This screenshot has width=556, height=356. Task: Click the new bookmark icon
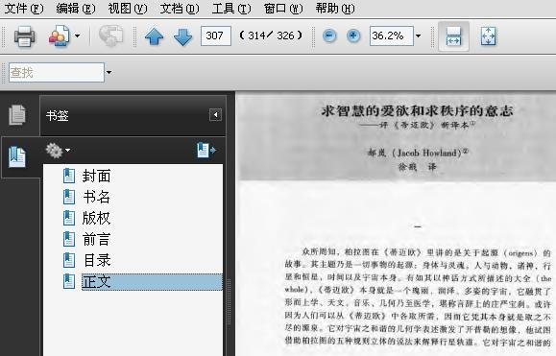coord(206,151)
